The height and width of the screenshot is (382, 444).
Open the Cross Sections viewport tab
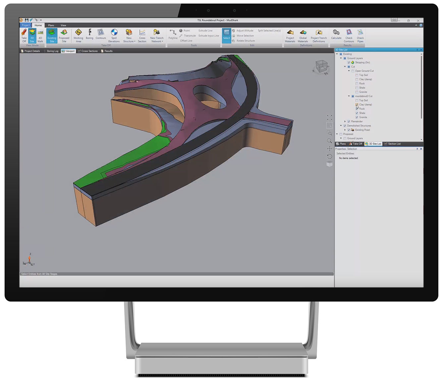pyautogui.click(x=88, y=51)
